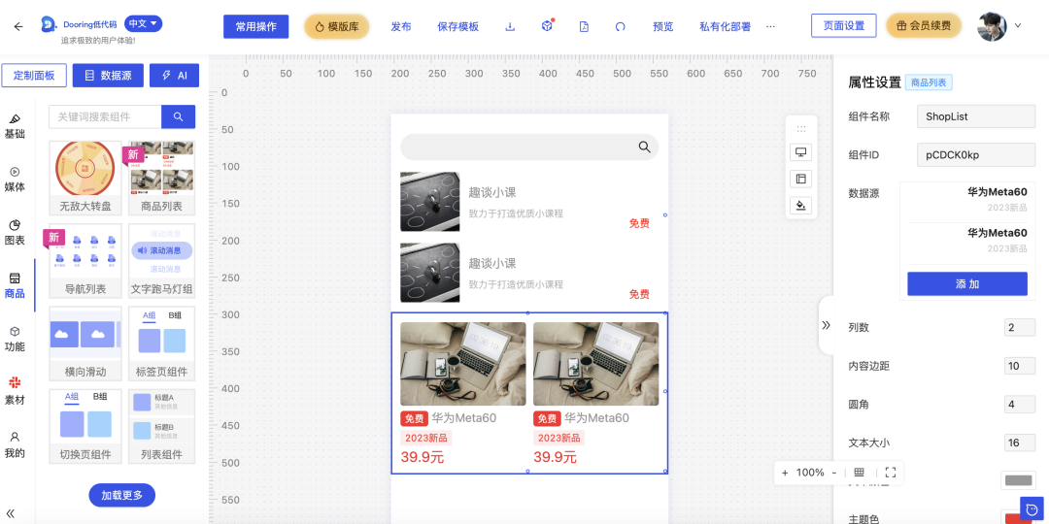Select the 无敌大转盘 component thumbnail
Viewport: 1049px width, 524px height.
tap(85, 178)
